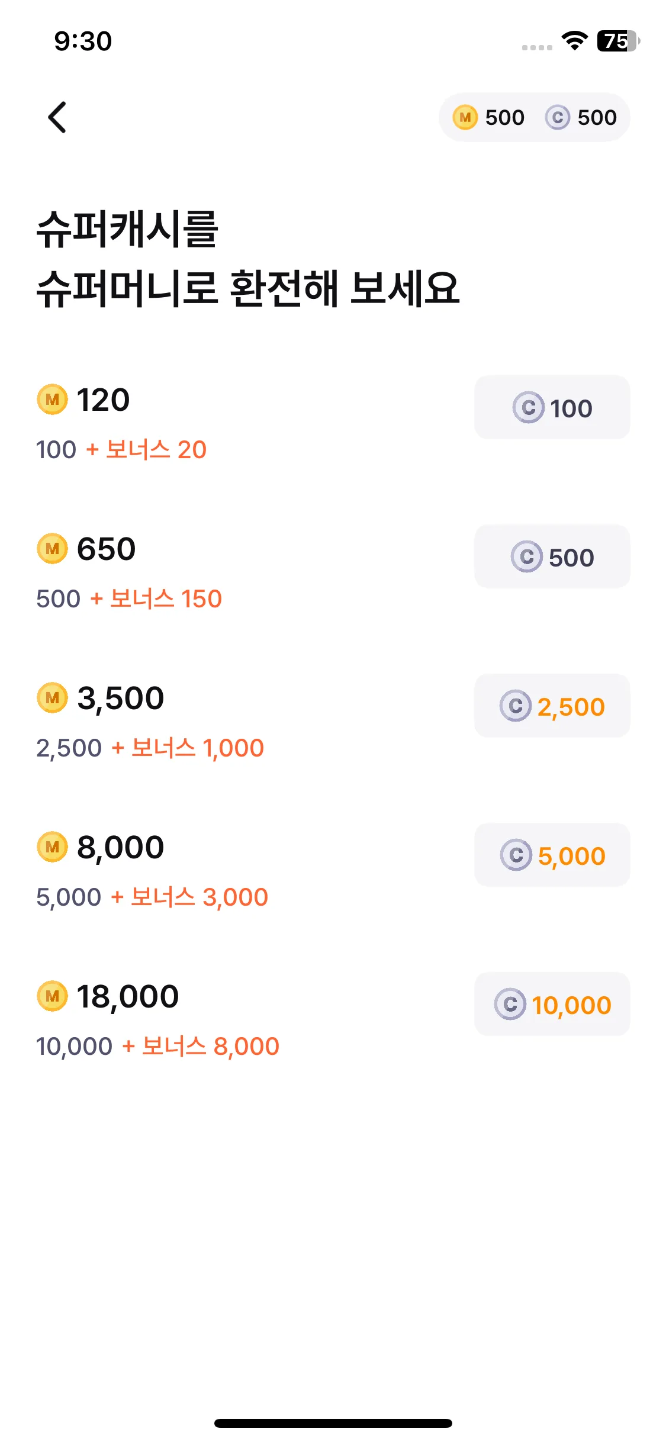This screenshot has height=1442, width=666.
Task: Open the 500 / 500 balance pill
Action: (535, 117)
